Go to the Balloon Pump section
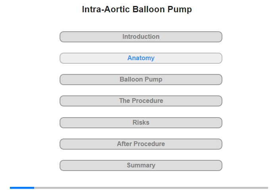Viewport: 278px width, 190px height. (141, 80)
